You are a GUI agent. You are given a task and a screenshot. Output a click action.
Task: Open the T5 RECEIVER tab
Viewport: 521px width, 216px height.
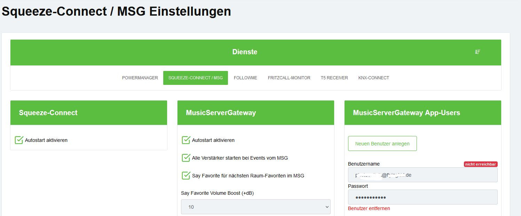334,78
